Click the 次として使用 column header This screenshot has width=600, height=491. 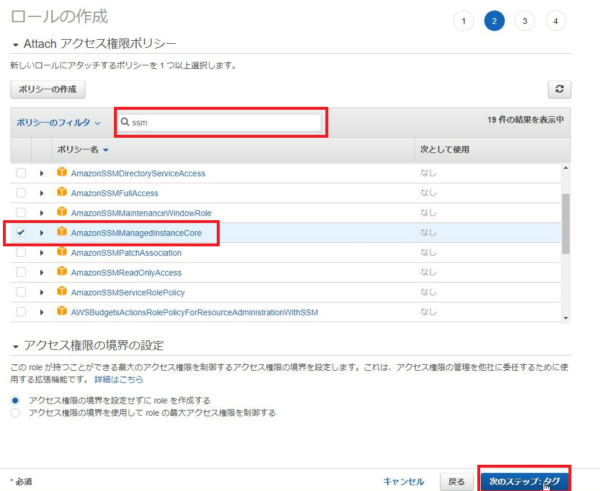pyautogui.click(x=445, y=149)
